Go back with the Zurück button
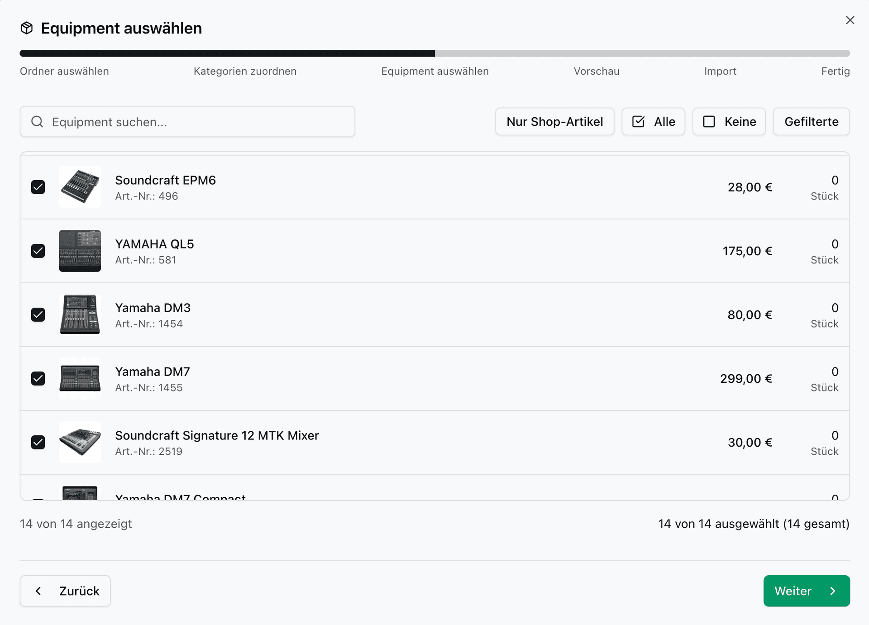 point(65,591)
